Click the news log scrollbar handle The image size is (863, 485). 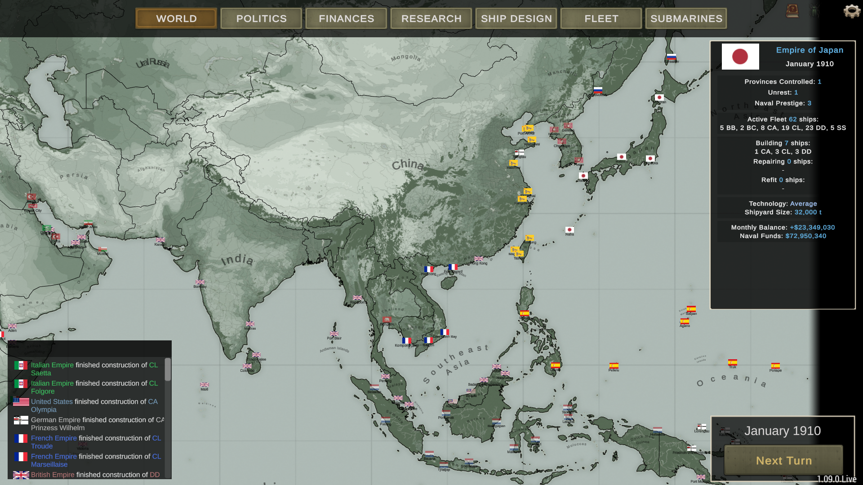(x=168, y=369)
